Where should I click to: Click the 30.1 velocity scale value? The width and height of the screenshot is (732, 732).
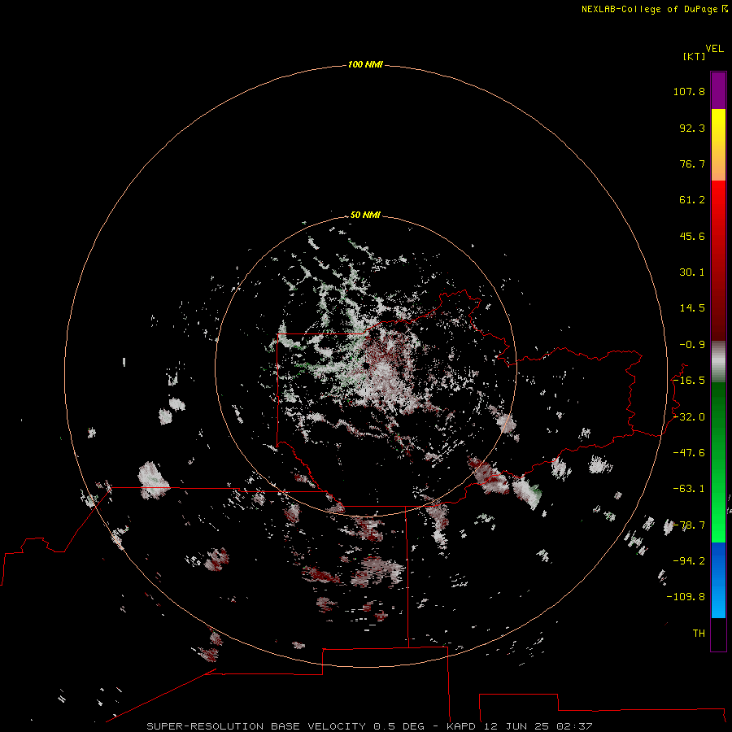click(x=692, y=272)
